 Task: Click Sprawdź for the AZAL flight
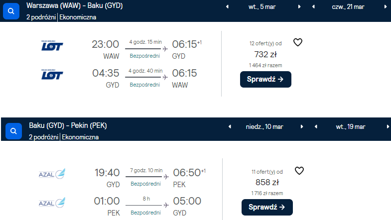267,207
